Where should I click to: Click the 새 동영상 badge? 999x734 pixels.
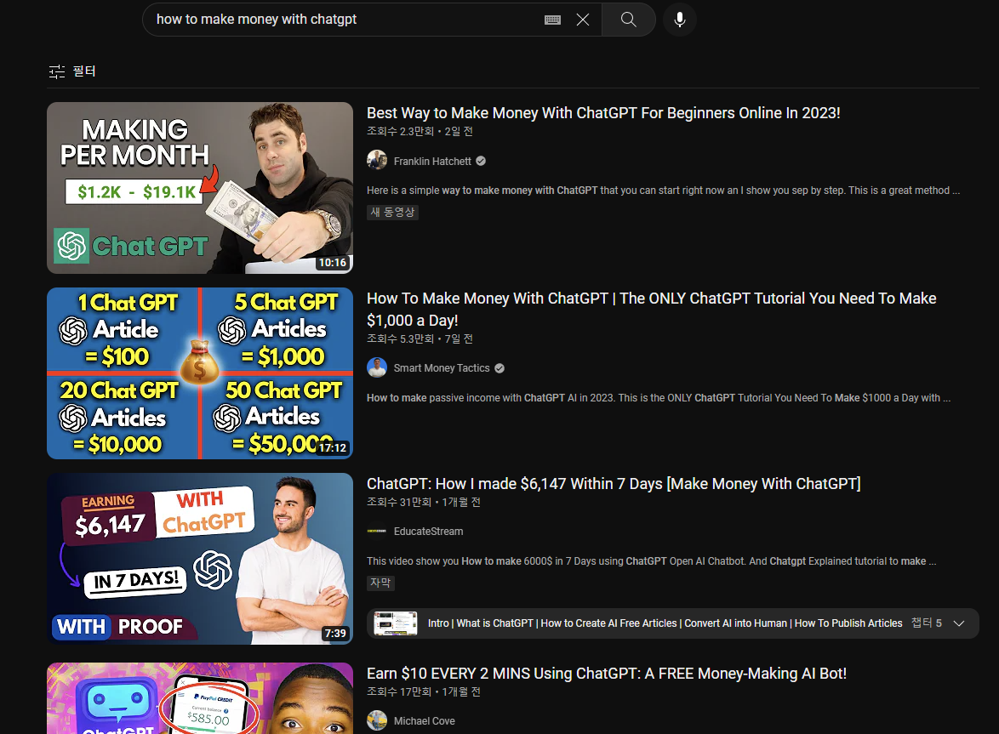(392, 212)
